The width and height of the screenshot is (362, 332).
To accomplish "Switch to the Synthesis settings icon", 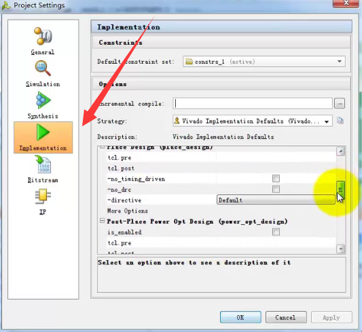I will pyautogui.click(x=43, y=105).
